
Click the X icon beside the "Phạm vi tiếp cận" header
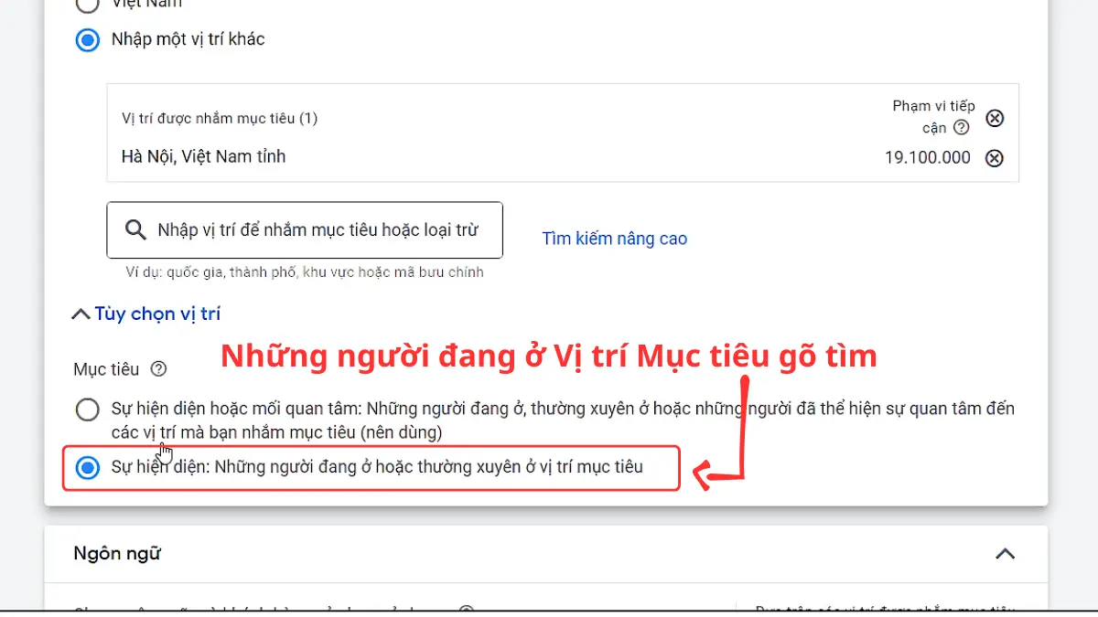click(x=995, y=118)
